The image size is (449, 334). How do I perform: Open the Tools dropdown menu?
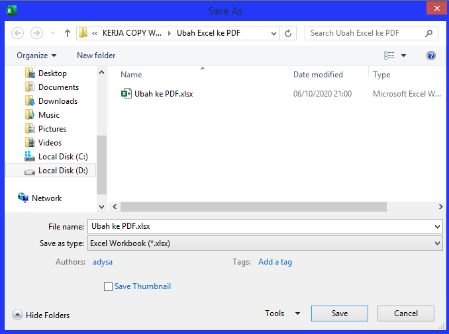[x=282, y=313]
